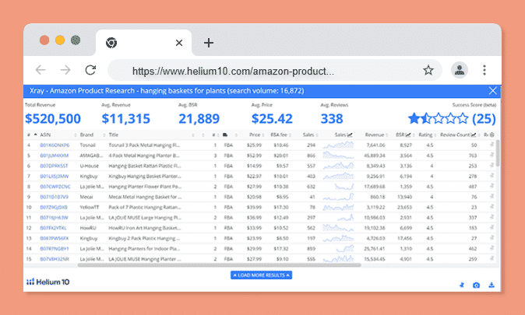Screen dimensions: 525x315
Task: Sort by the Sales number column arrows
Action: (x=317, y=135)
